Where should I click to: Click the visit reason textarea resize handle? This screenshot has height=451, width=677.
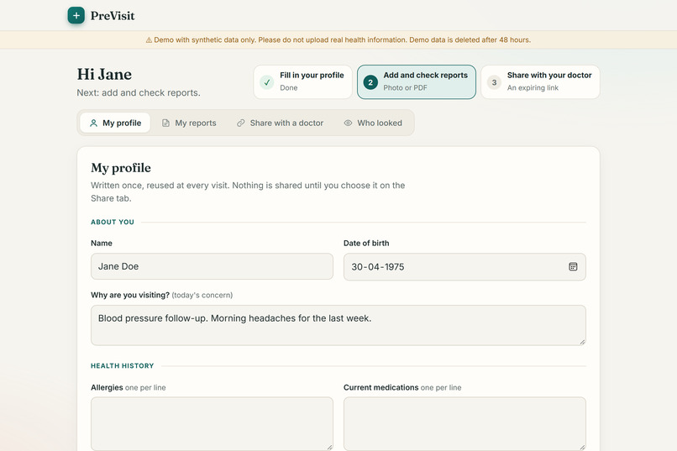[582, 342]
